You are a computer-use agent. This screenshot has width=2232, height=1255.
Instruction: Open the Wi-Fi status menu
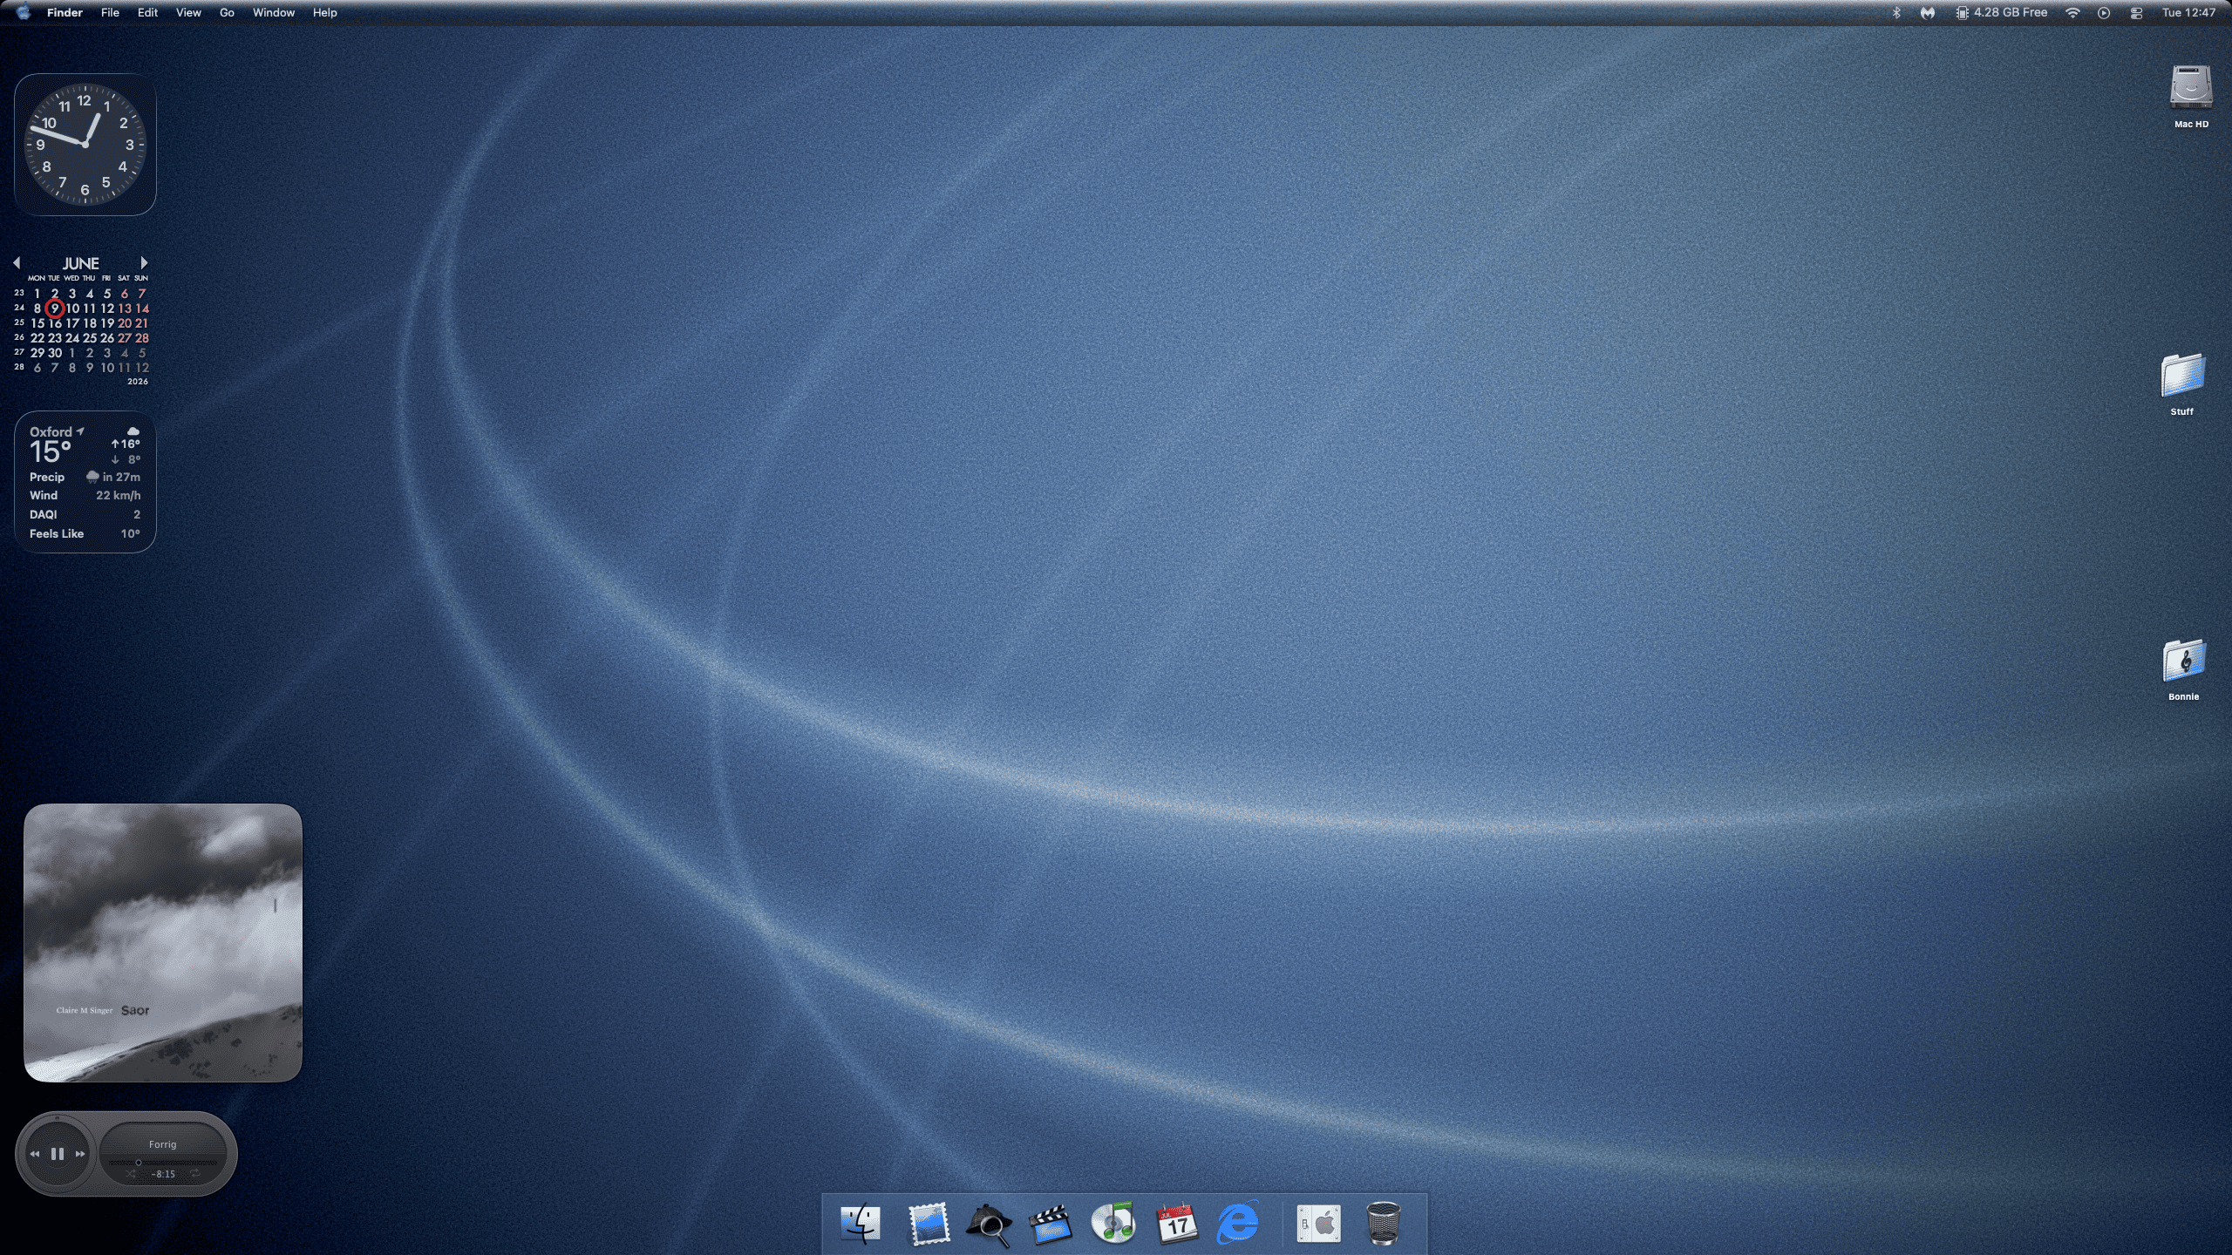(2073, 12)
